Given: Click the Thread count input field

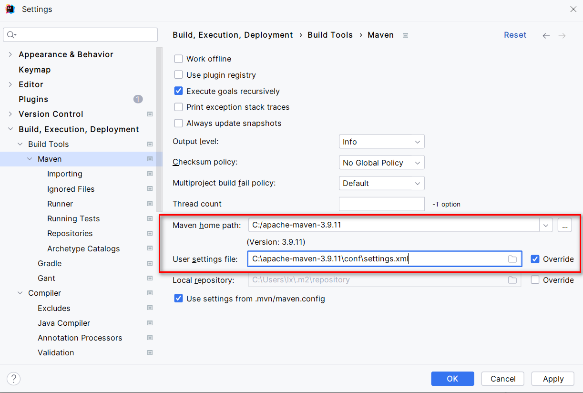Looking at the screenshot, I should tap(381, 204).
